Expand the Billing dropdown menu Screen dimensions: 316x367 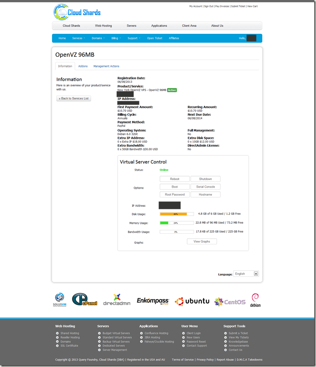pos(116,38)
